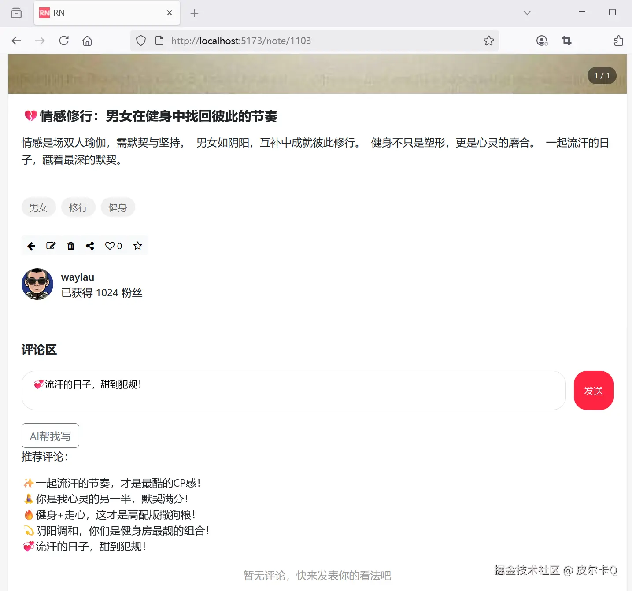Click 发送 to submit the comment
The height and width of the screenshot is (591, 632).
[x=593, y=390]
